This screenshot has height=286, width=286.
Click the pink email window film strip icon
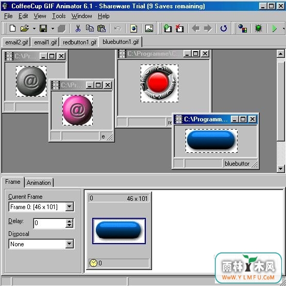(55, 85)
